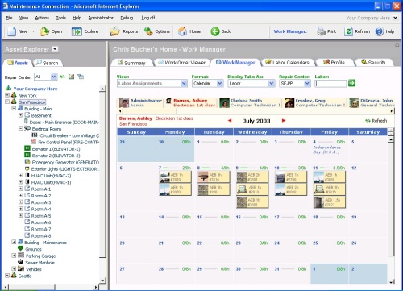
Task: Go to previous month with red left arrow
Action: (x=230, y=121)
